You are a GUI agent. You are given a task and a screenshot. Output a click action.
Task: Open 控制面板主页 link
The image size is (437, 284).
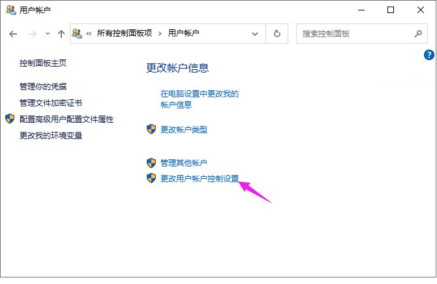pos(43,63)
